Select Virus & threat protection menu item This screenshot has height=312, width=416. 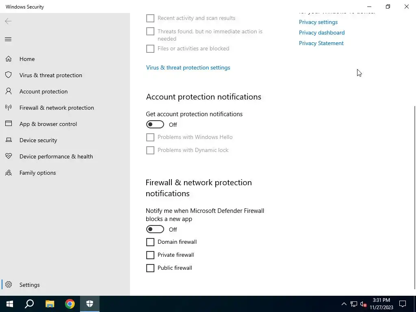(x=65, y=75)
